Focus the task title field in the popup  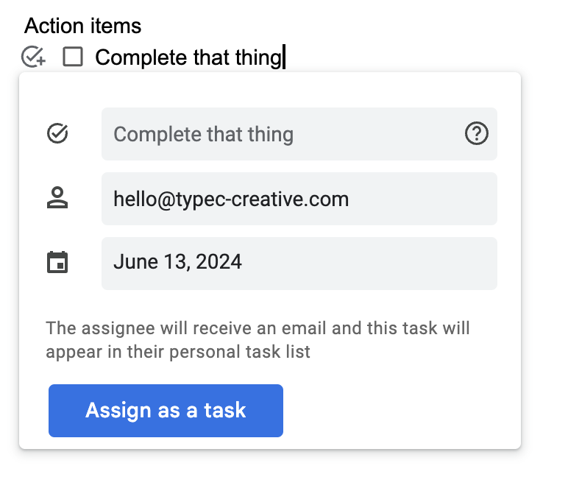point(280,134)
